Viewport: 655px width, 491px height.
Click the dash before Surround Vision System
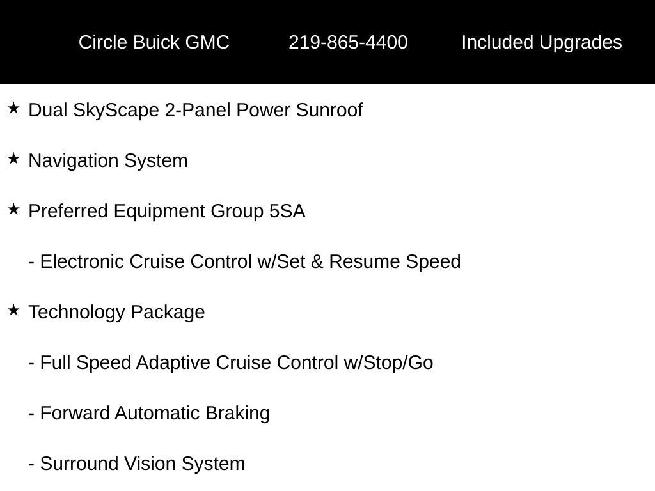pos(31,464)
